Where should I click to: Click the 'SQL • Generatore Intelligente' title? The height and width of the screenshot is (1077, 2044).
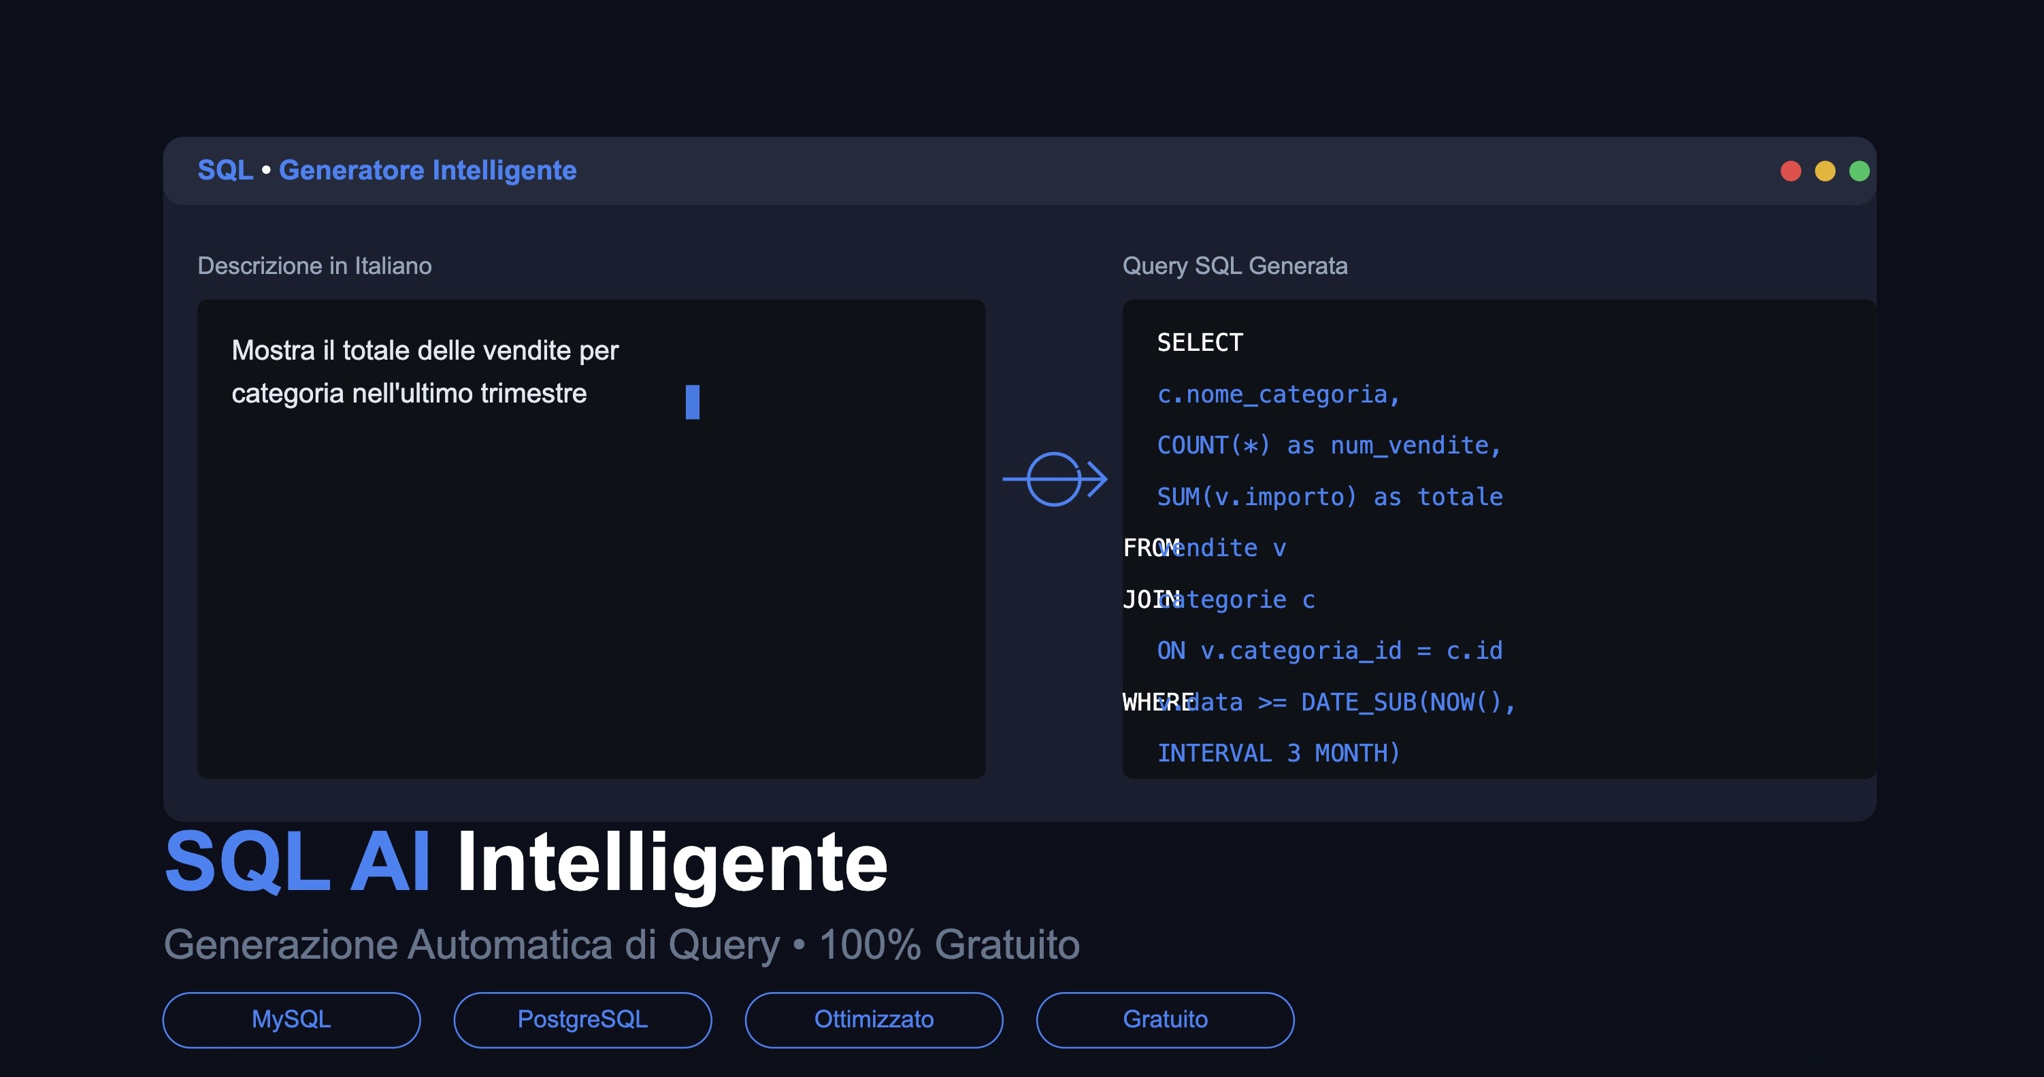(387, 171)
